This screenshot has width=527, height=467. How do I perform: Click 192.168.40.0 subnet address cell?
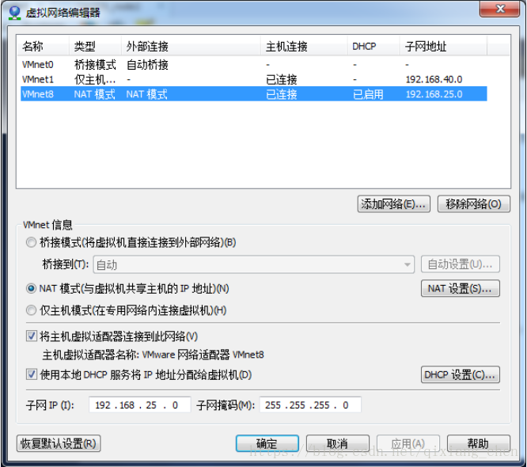(434, 80)
